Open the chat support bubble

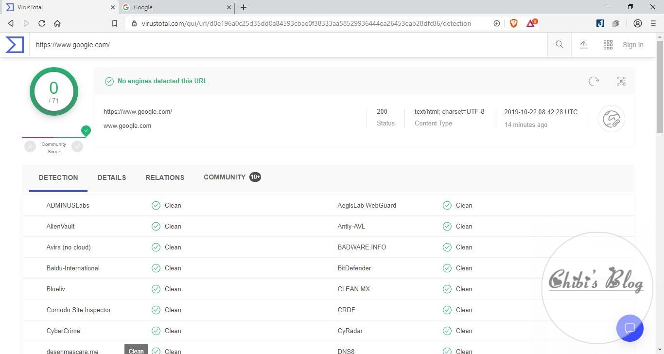point(630,328)
